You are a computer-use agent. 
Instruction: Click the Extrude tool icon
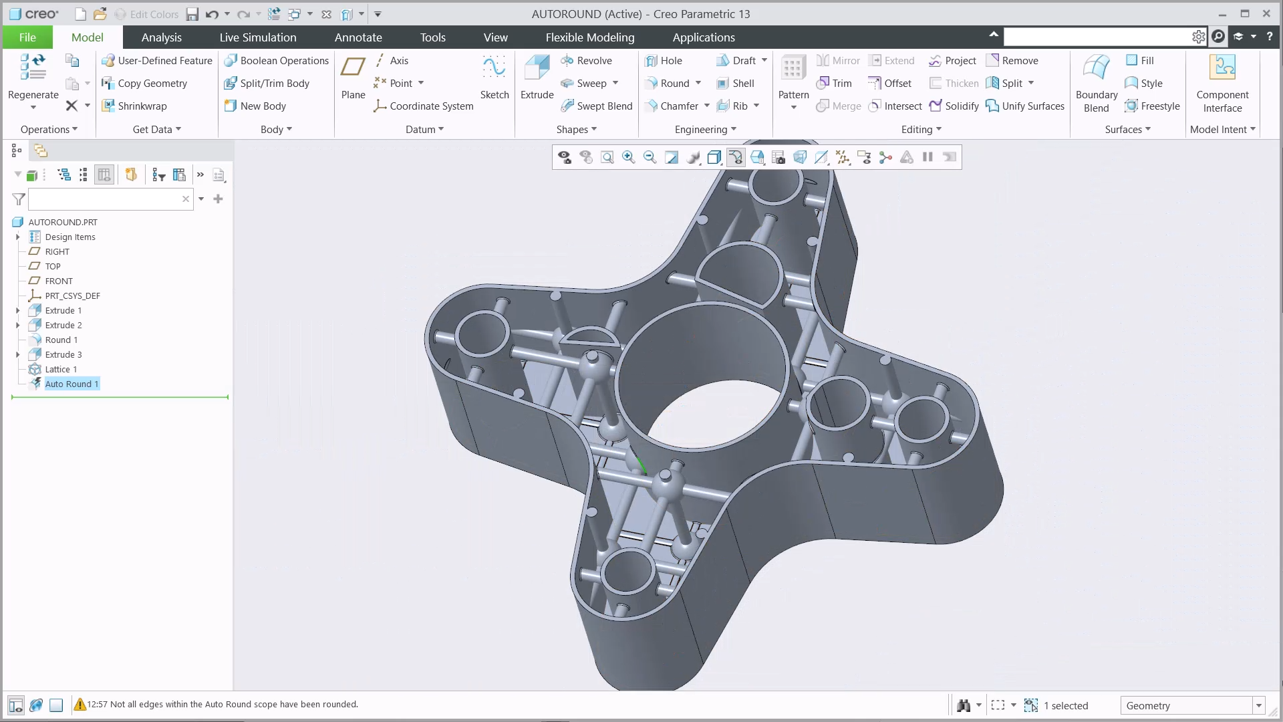(x=537, y=68)
